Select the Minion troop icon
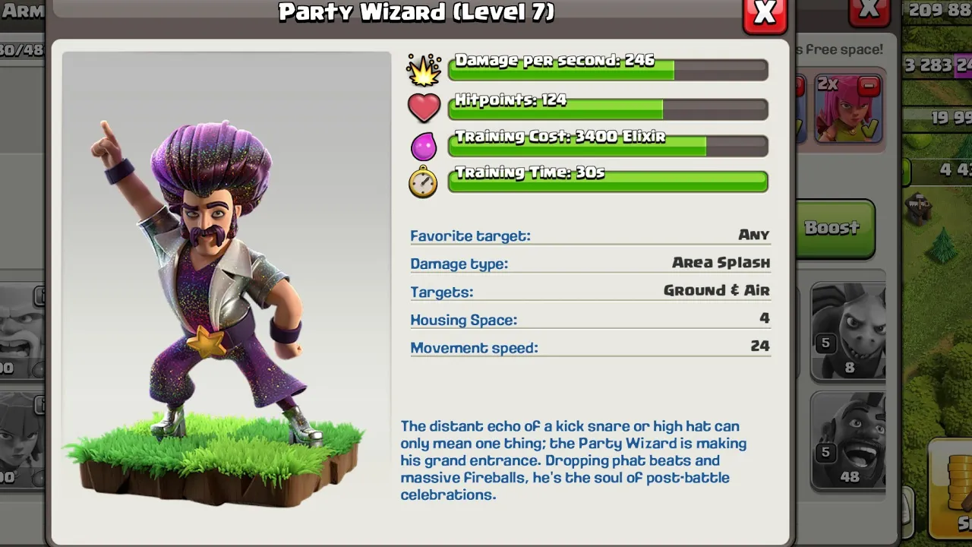 [848, 331]
